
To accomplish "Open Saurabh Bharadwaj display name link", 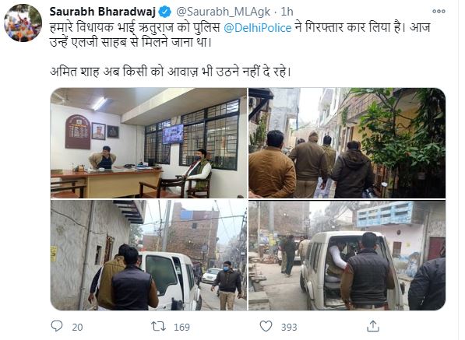I will [x=103, y=12].
